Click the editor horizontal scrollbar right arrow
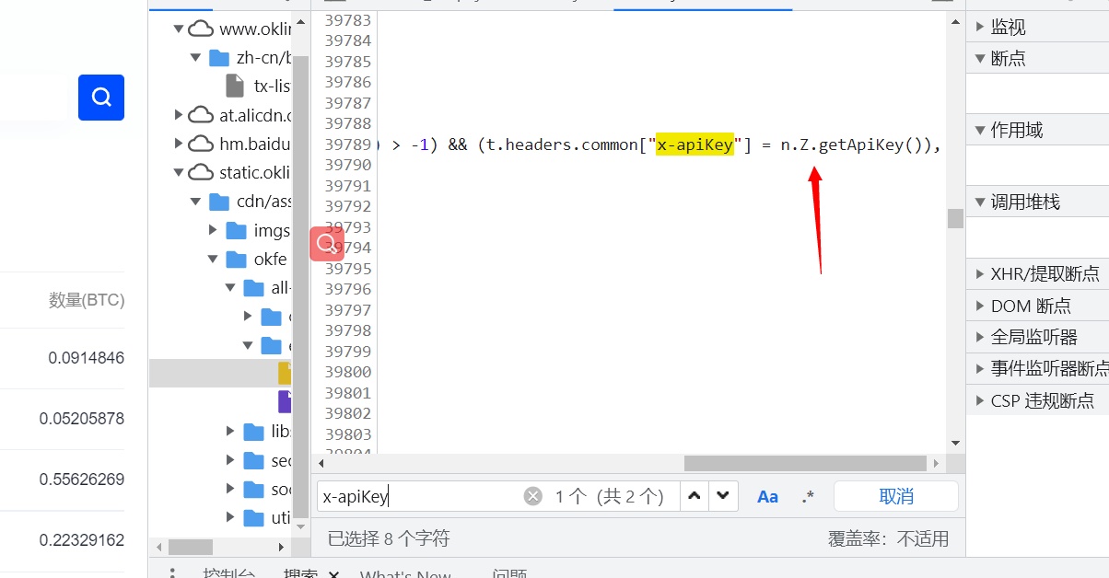This screenshot has width=1109, height=578. click(937, 463)
